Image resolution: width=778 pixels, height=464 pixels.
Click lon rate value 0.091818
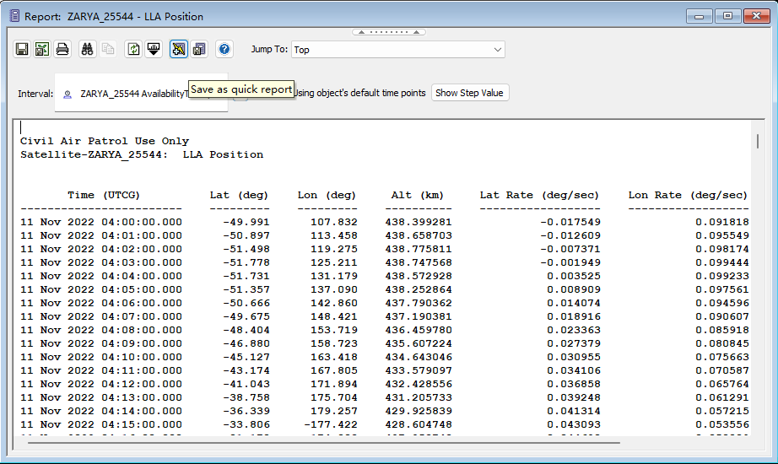point(722,222)
